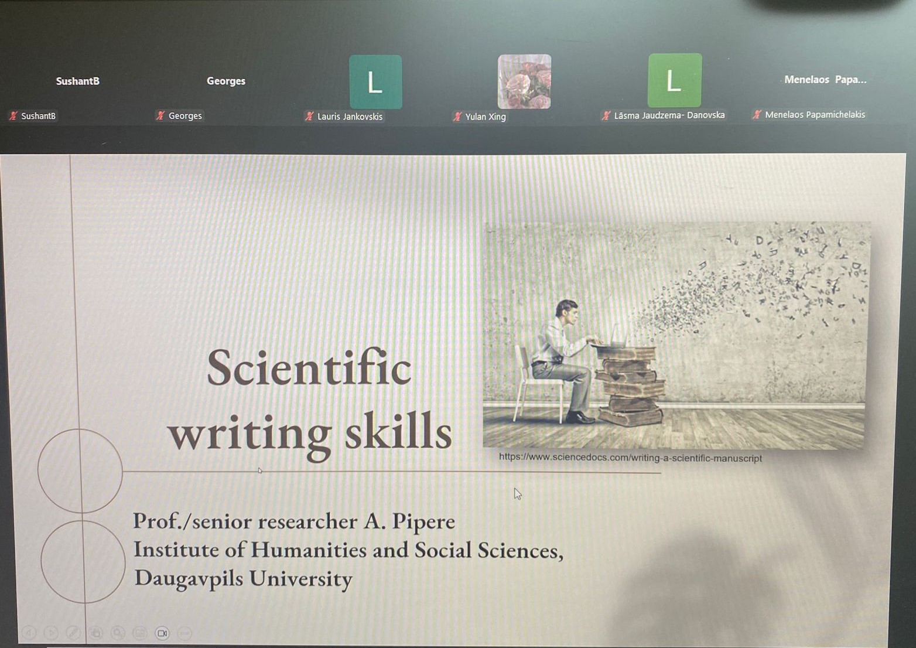Toggle the subtitles icon in slideshow toolbar
Image resolution: width=916 pixels, height=648 pixels.
click(x=140, y=633)
